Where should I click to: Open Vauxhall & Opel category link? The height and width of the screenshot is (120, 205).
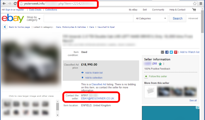[x=106, y=27]
